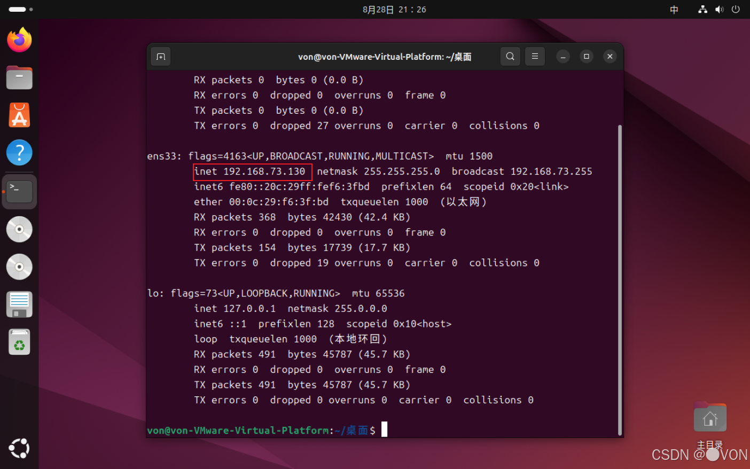Open the first disc drive icon
750x469 pixels.
19,229
